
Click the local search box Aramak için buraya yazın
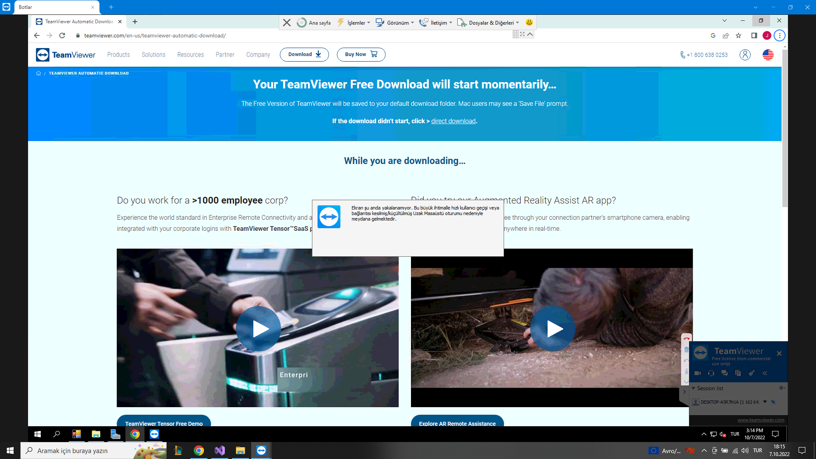93,450
